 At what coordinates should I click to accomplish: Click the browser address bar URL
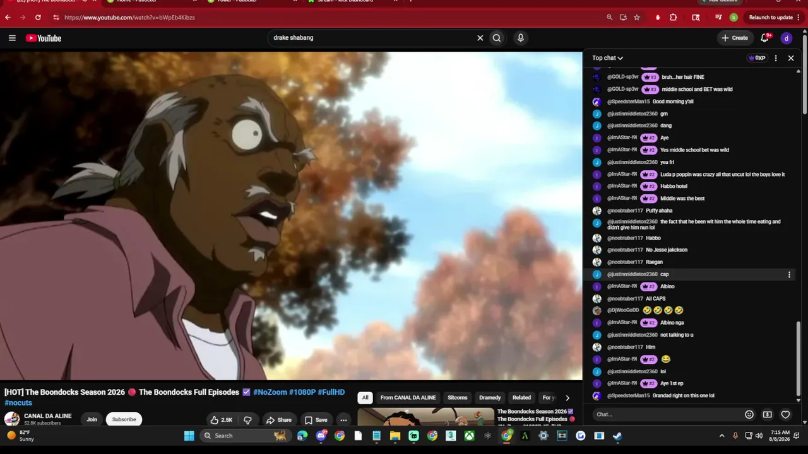click(129, 18)
